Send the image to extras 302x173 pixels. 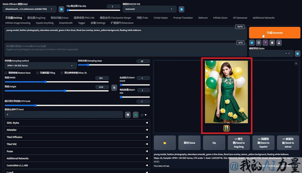288,143
